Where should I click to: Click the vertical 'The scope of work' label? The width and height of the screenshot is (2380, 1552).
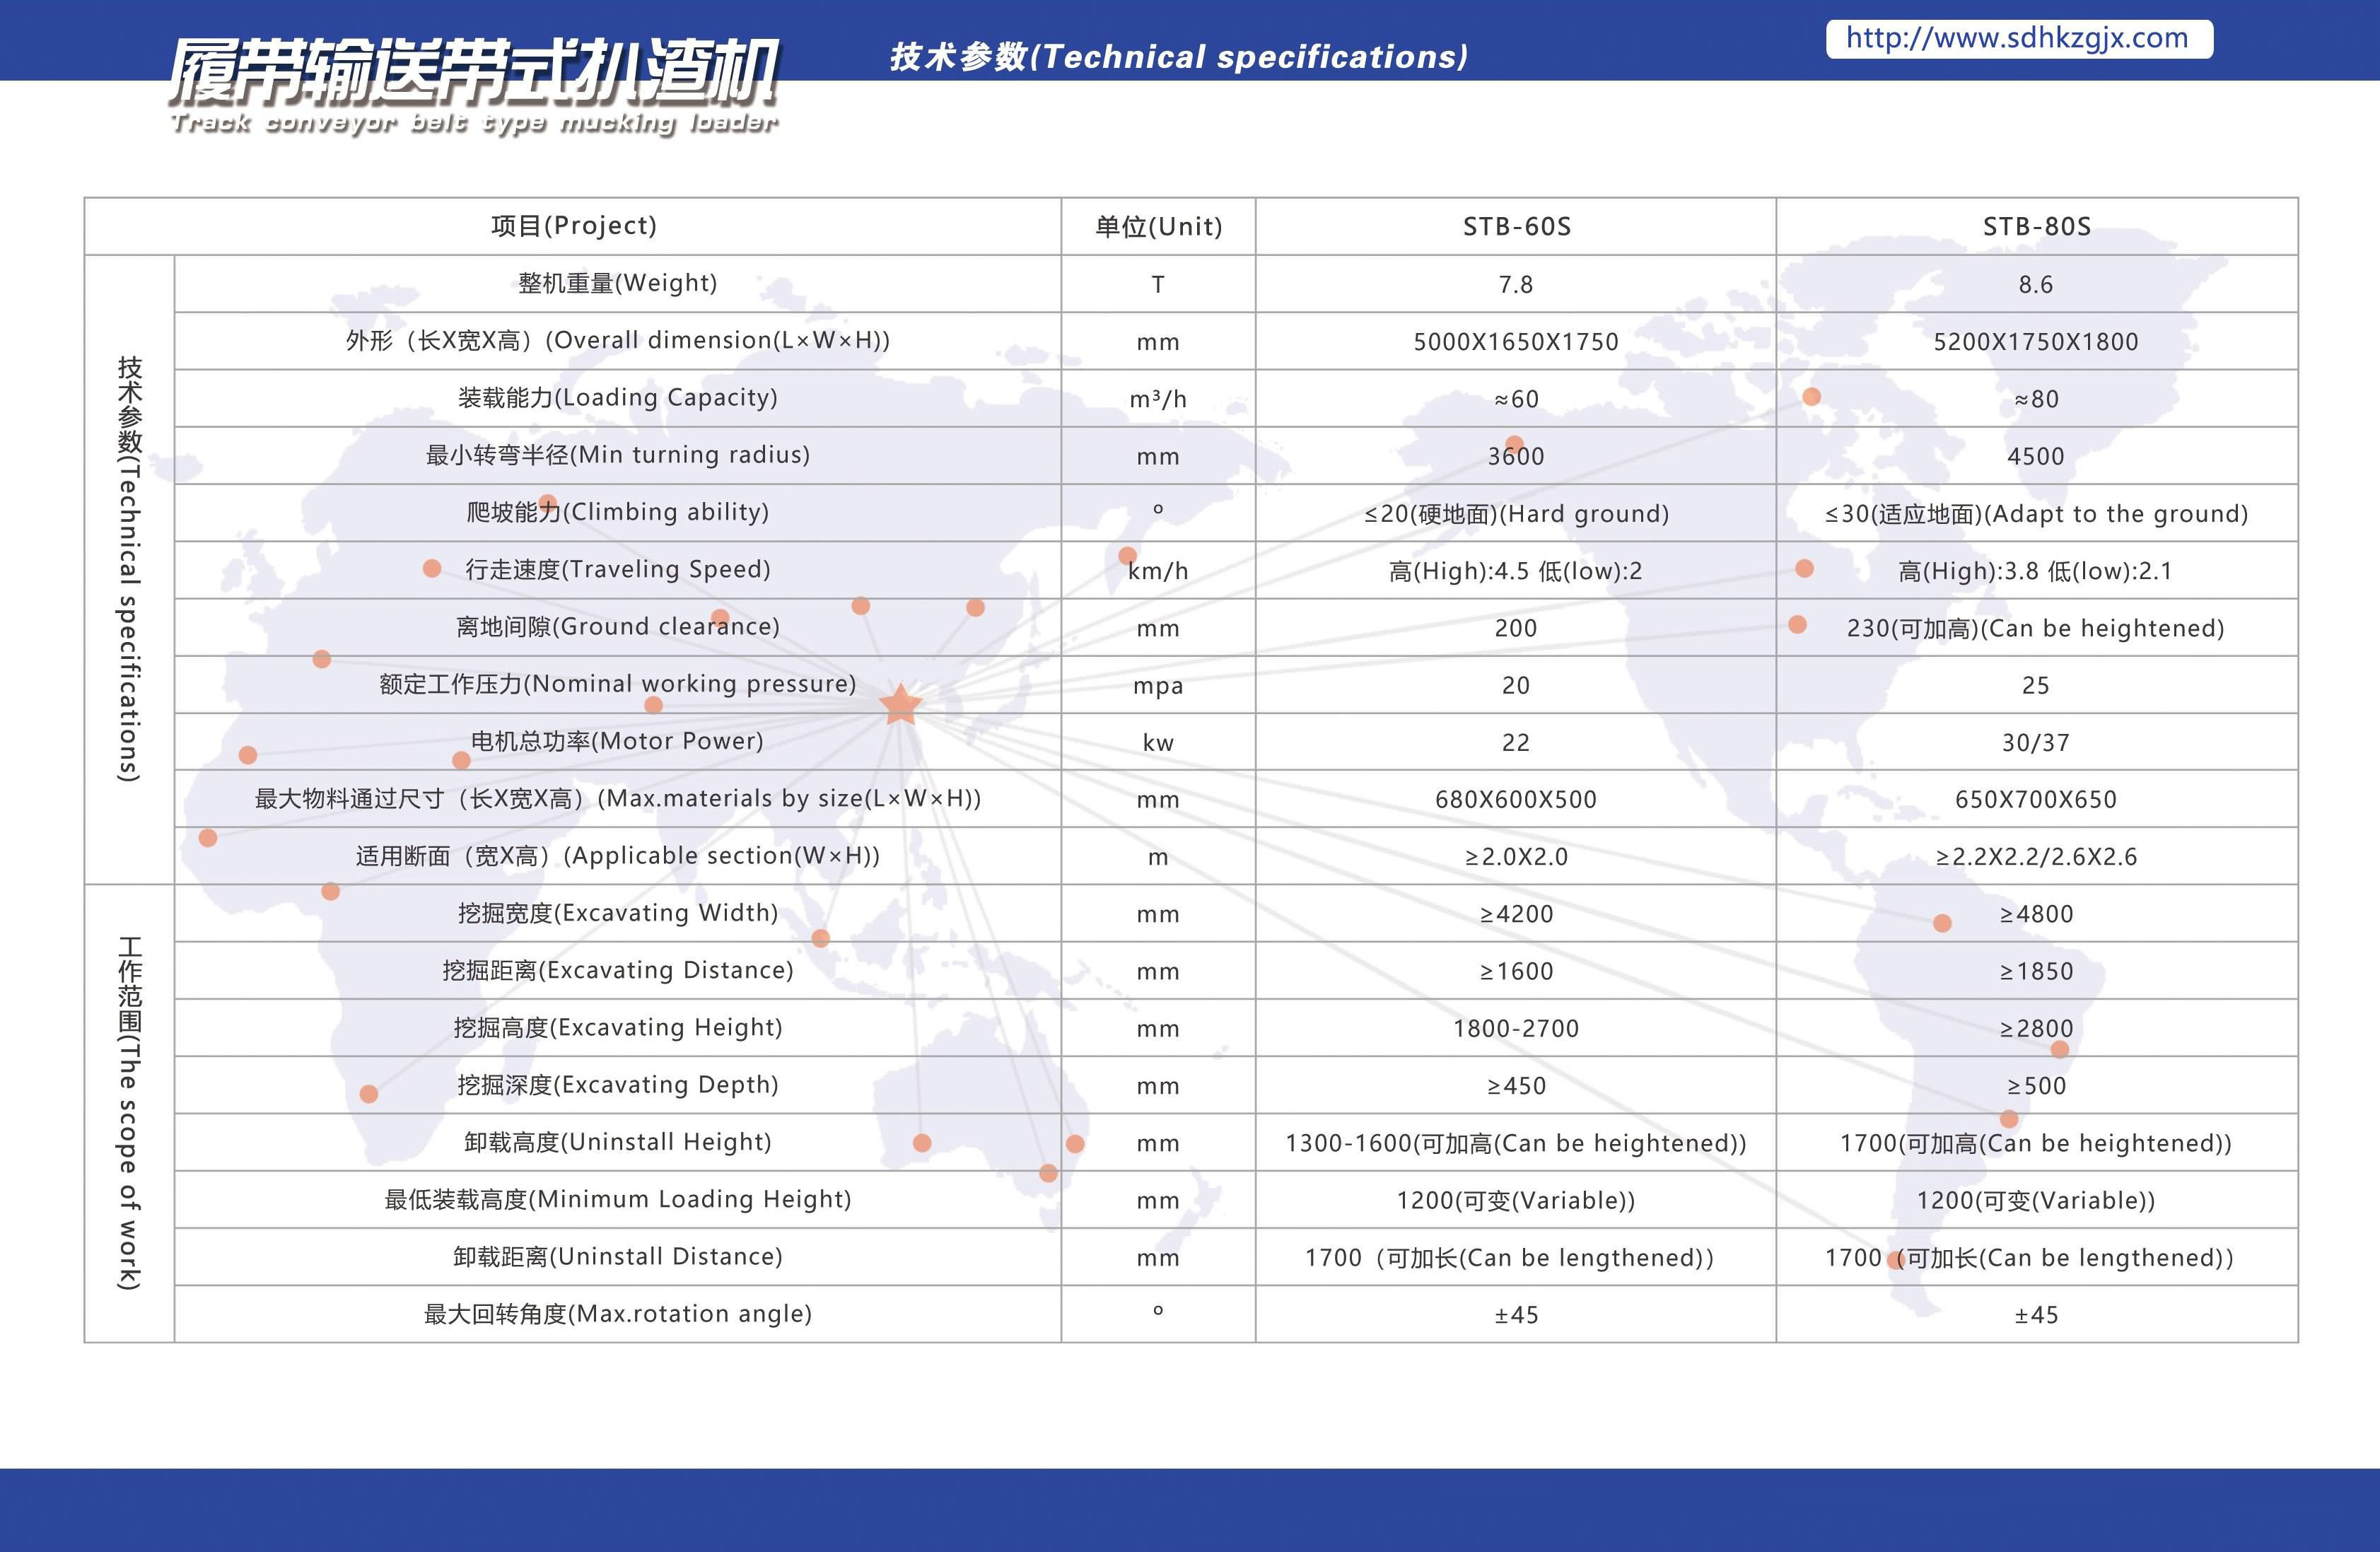pos(130,1112)
